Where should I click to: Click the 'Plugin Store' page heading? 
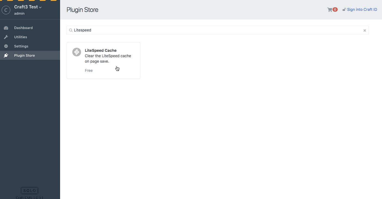[x=82, y=10]
